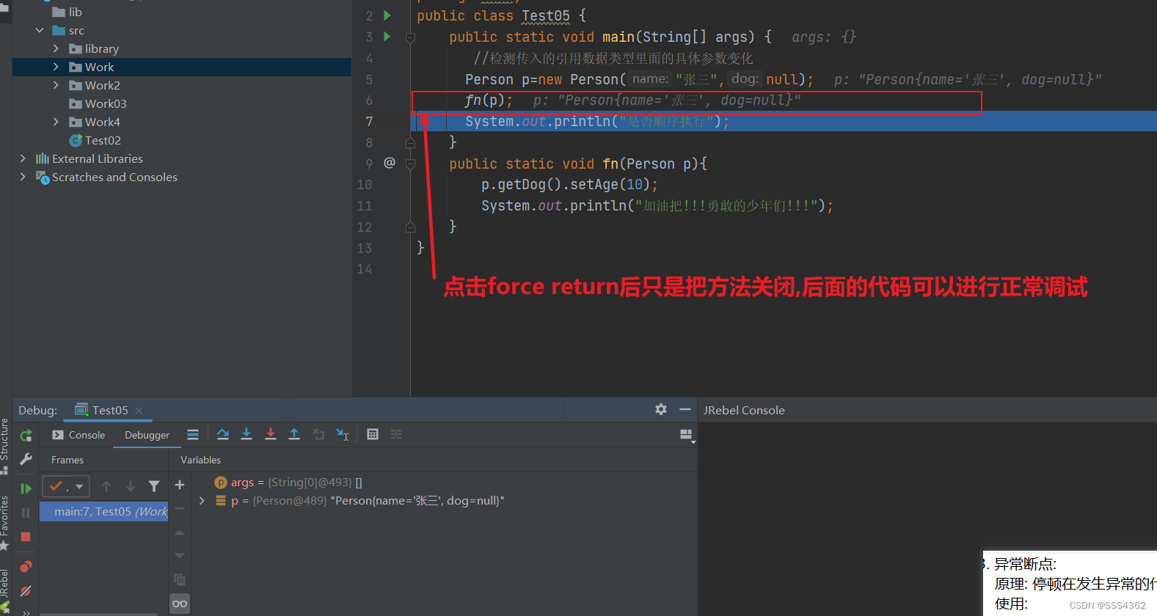Click the setAge(10) call in editor
This screenshot has height=616, width=1157.
[610, 185]
